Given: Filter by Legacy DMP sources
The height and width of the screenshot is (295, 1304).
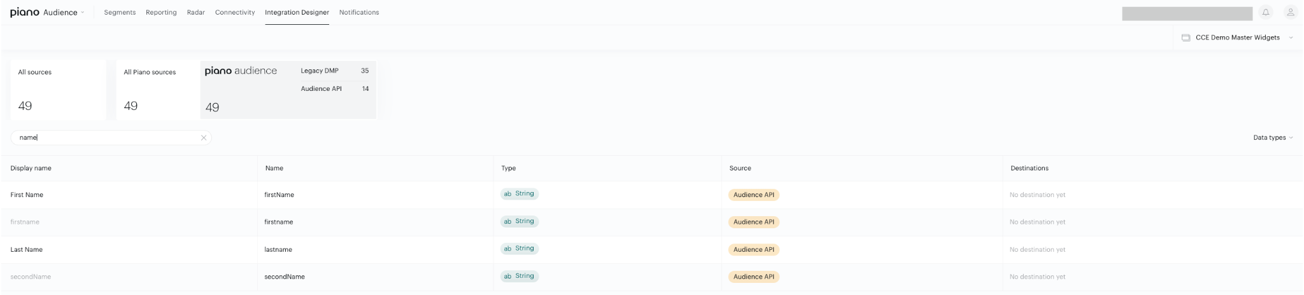Looking at the screenshot, I should (335, 71).
